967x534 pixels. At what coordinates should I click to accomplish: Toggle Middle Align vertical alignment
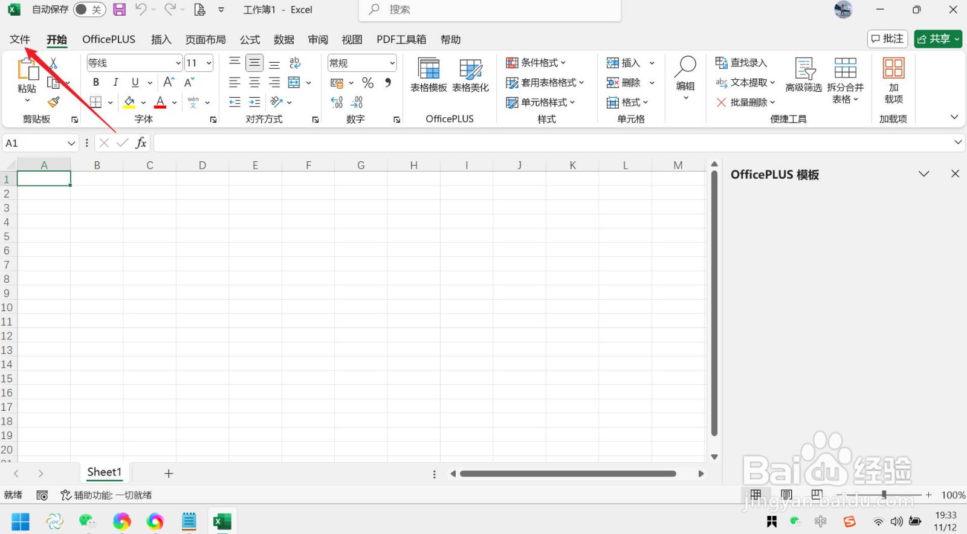point(254,63)
